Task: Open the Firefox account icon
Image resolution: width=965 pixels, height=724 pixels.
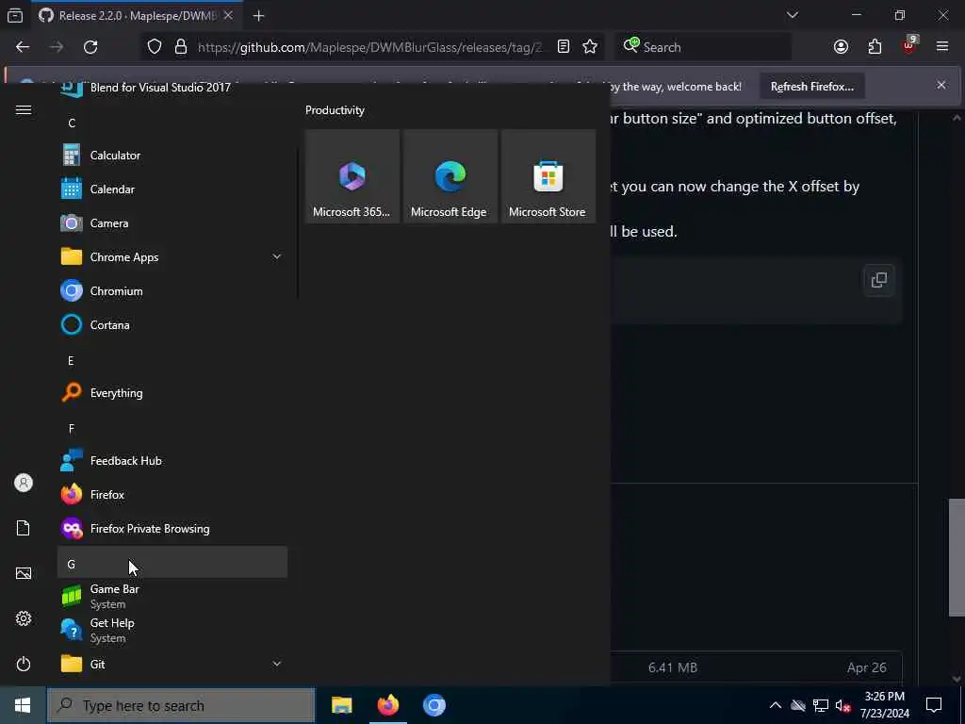Action: [x=841, y=47]
